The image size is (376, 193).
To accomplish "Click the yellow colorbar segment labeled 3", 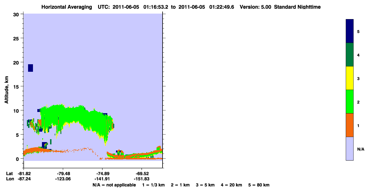I will (x=350, y=78).
